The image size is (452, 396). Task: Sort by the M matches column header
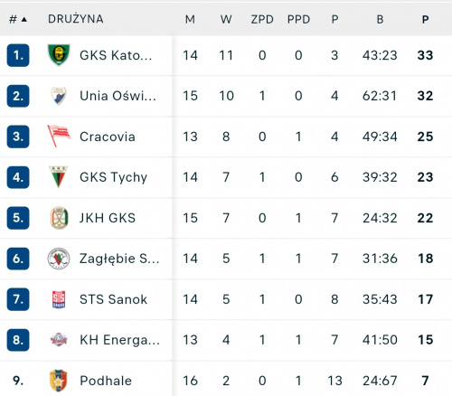[190, 20]
